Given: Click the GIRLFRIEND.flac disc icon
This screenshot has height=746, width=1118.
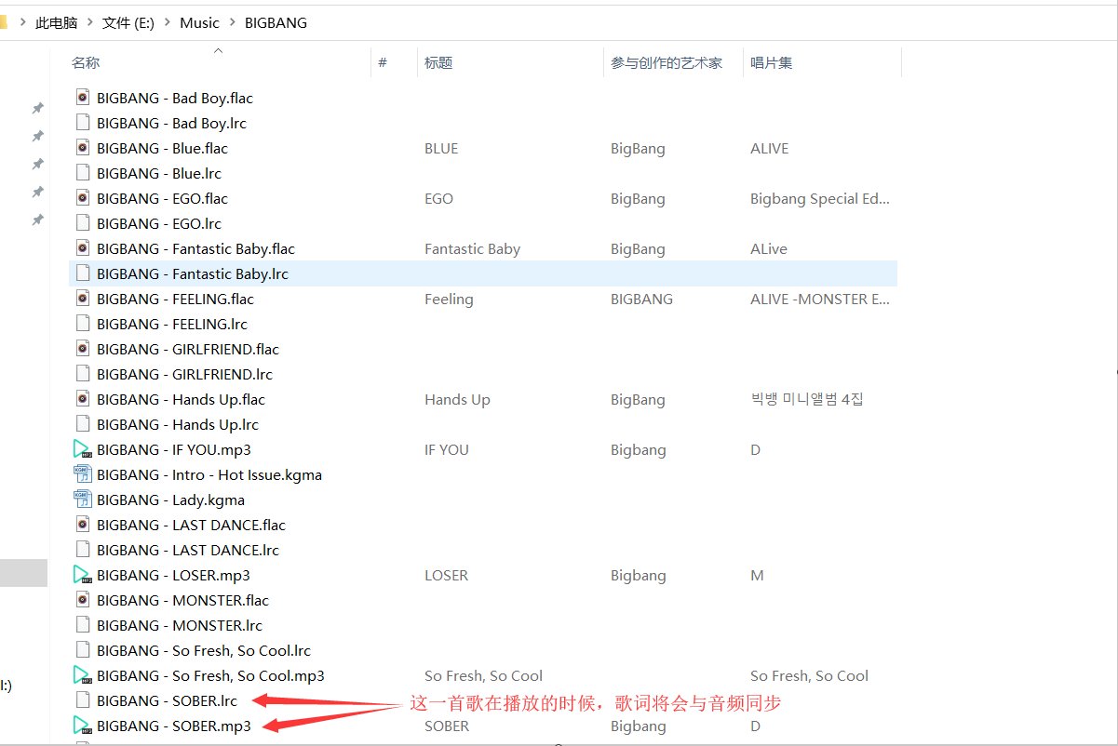Looking at the screenshot, I should tap(82, 349).
